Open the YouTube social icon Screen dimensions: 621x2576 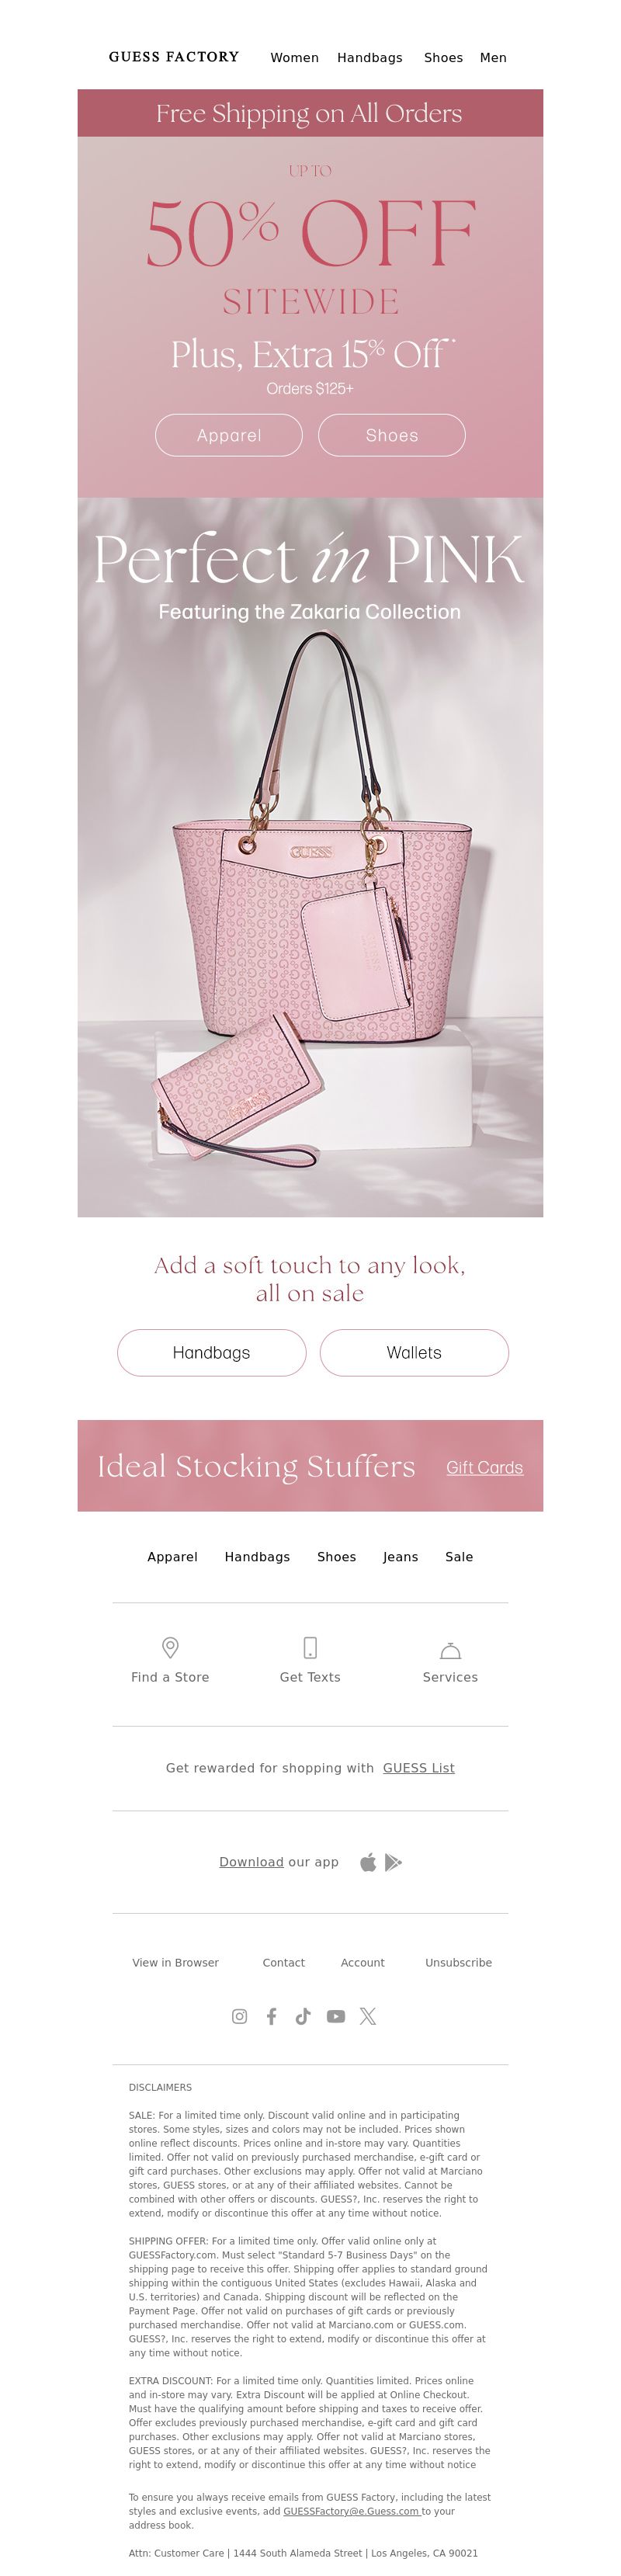tap(336, 2016)
